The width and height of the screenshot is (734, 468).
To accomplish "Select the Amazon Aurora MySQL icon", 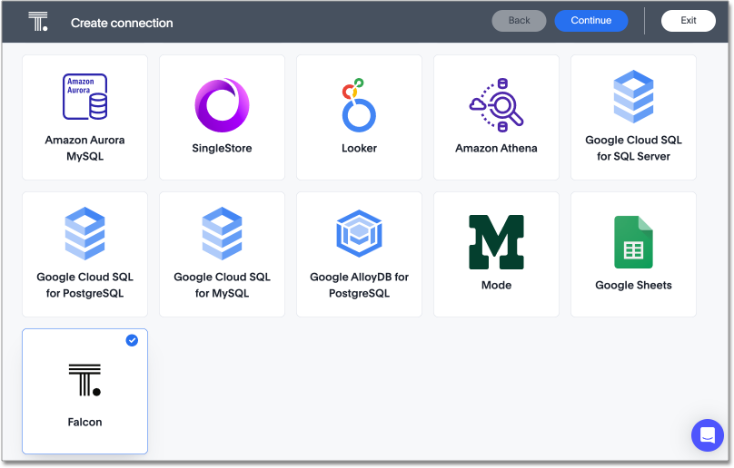I will tap(84, 98).
